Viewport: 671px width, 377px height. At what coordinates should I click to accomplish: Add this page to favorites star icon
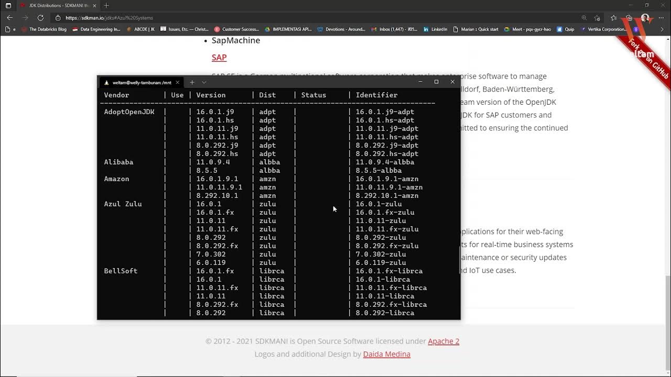(597, 18)
